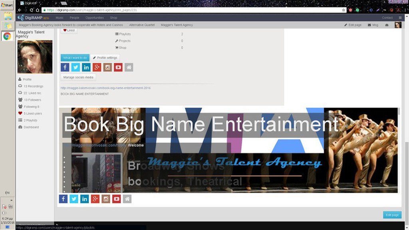The width and height of the screenshot is (409, 230).
Task: Click the Projects row in profile stats
Action: tap(149, 41)
